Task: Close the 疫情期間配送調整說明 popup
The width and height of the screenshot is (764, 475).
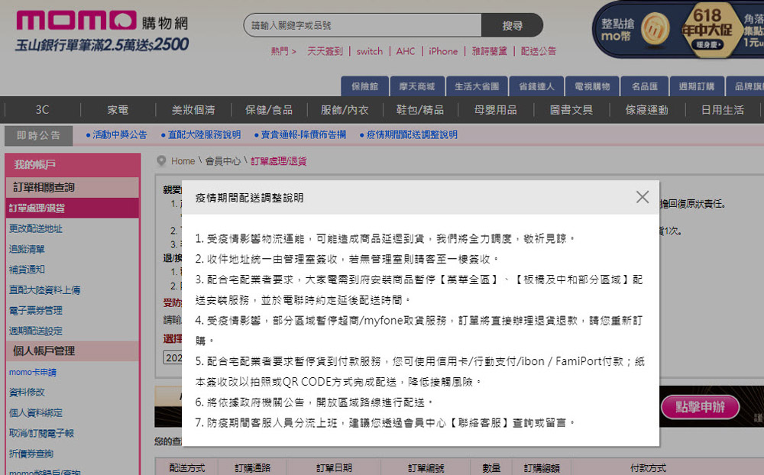Action: point(643,197)
